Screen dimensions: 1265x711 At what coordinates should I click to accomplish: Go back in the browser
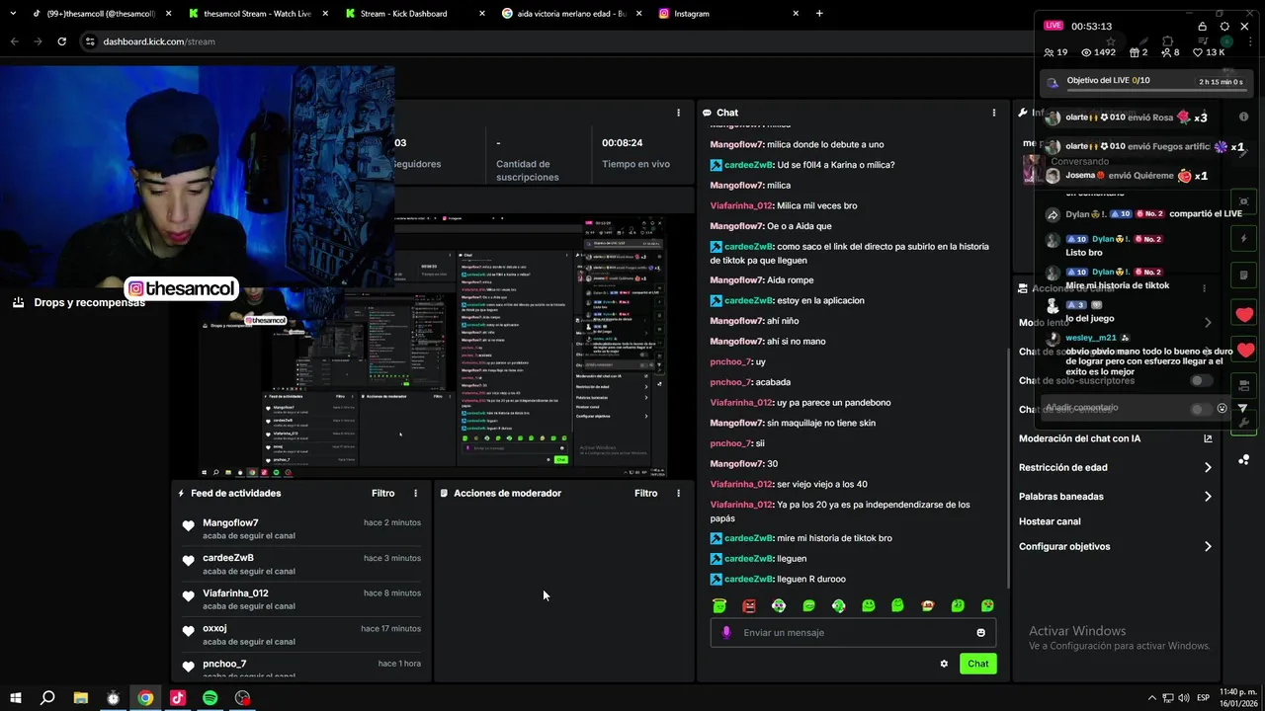(x=14, y=41)
